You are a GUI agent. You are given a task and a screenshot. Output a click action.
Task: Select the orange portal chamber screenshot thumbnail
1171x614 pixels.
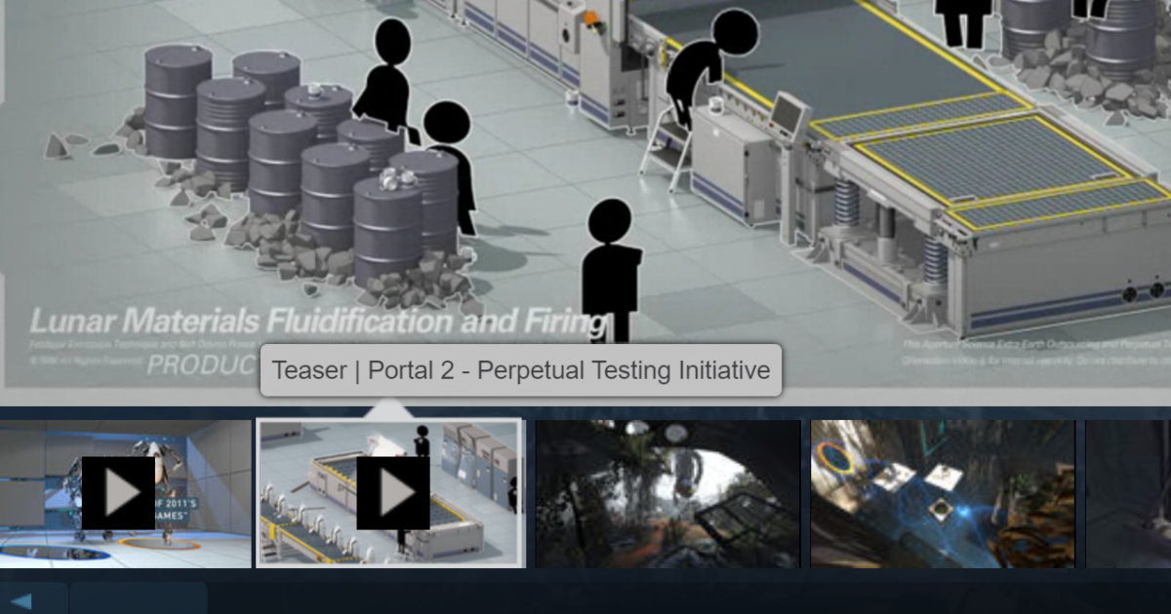coord(943,493)
